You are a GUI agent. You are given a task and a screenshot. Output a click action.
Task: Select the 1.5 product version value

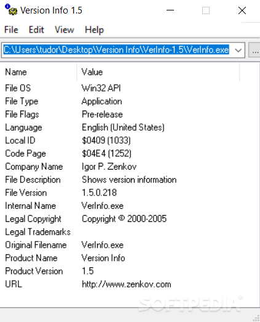pos(88,271)
